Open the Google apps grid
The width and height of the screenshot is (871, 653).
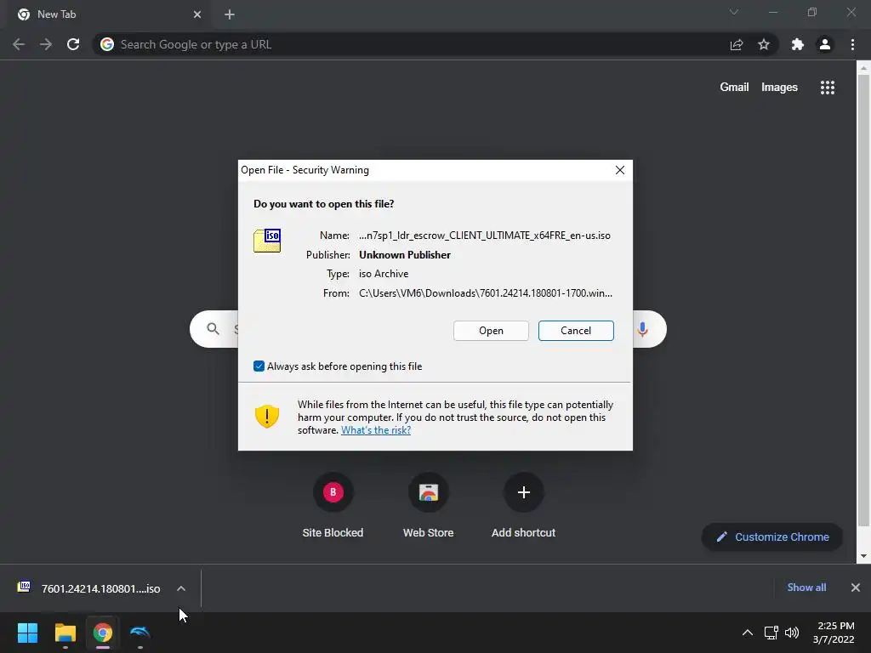tap(828, 88)
